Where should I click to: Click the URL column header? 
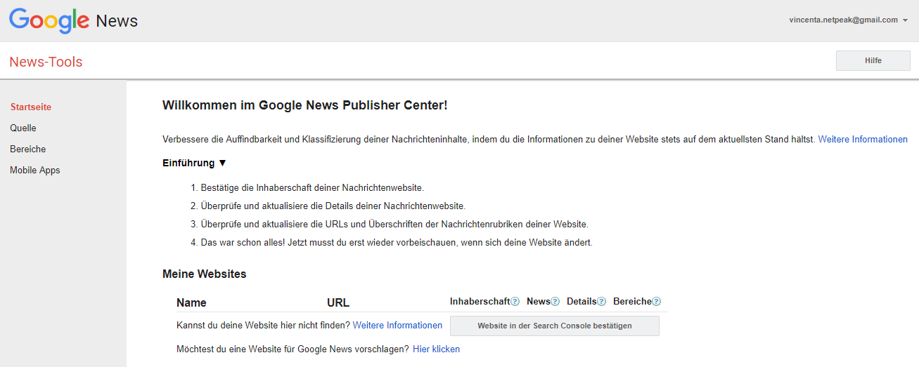pyautogui.click(x=338, y=303)
